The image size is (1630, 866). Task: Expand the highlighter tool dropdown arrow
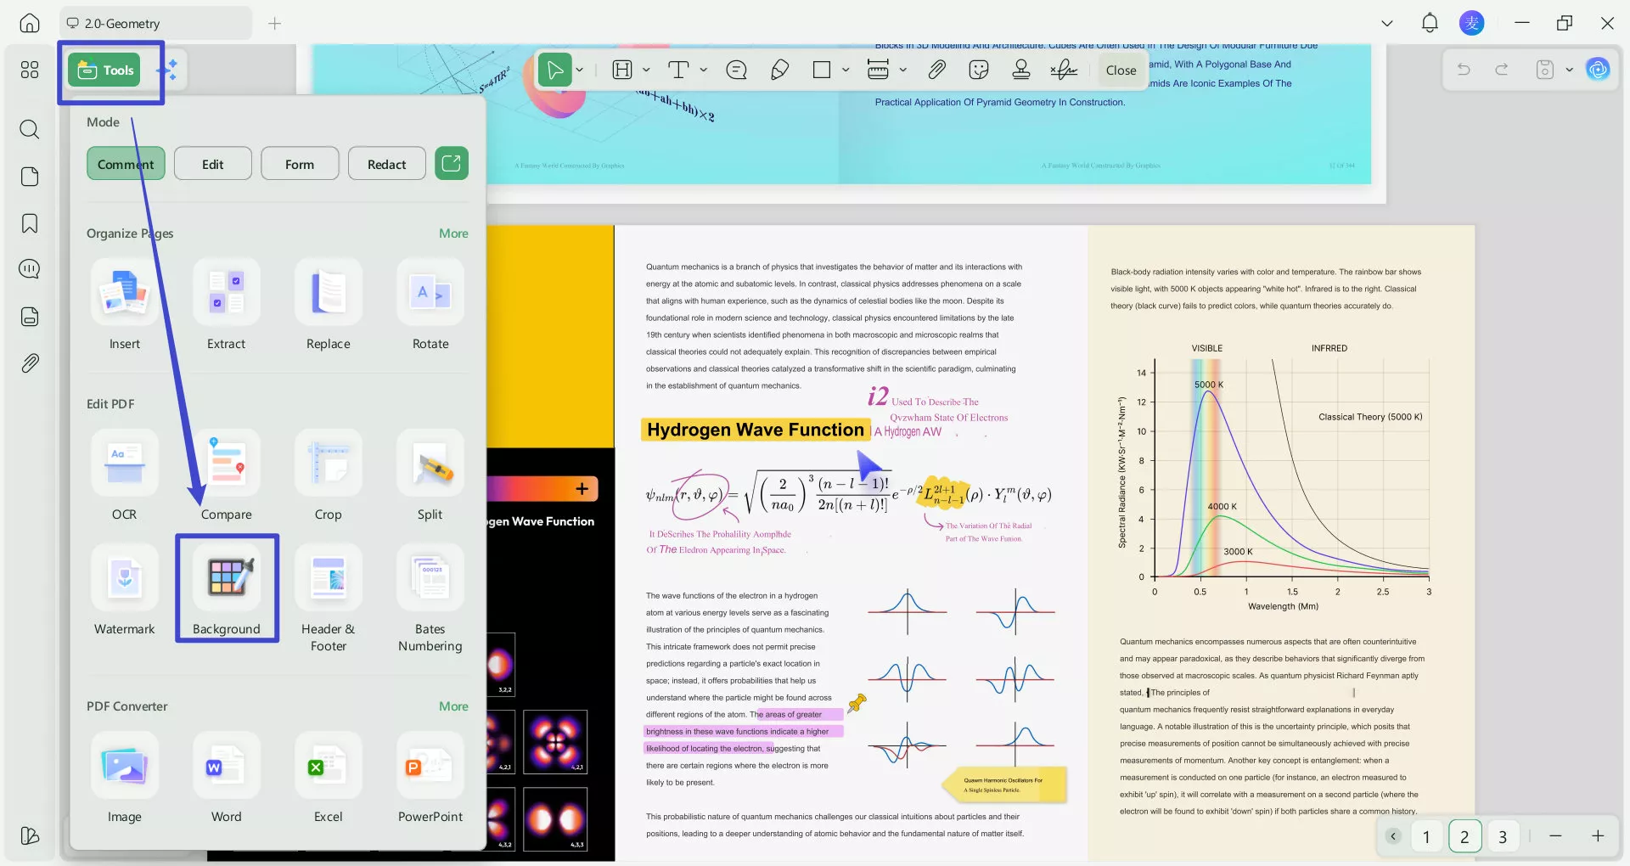click(x=646, y=70)
